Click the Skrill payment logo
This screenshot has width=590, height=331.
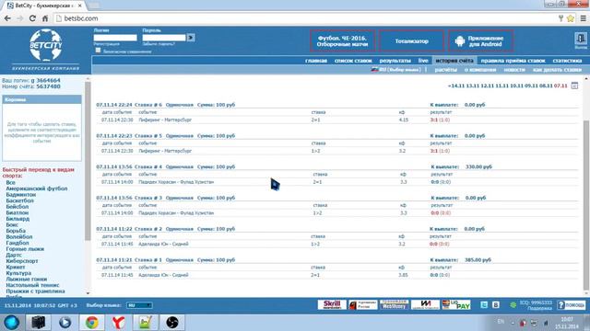coord(332,304)
